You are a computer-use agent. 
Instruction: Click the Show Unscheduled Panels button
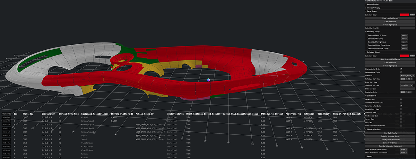pyautogui.click(x=390, y=59)
